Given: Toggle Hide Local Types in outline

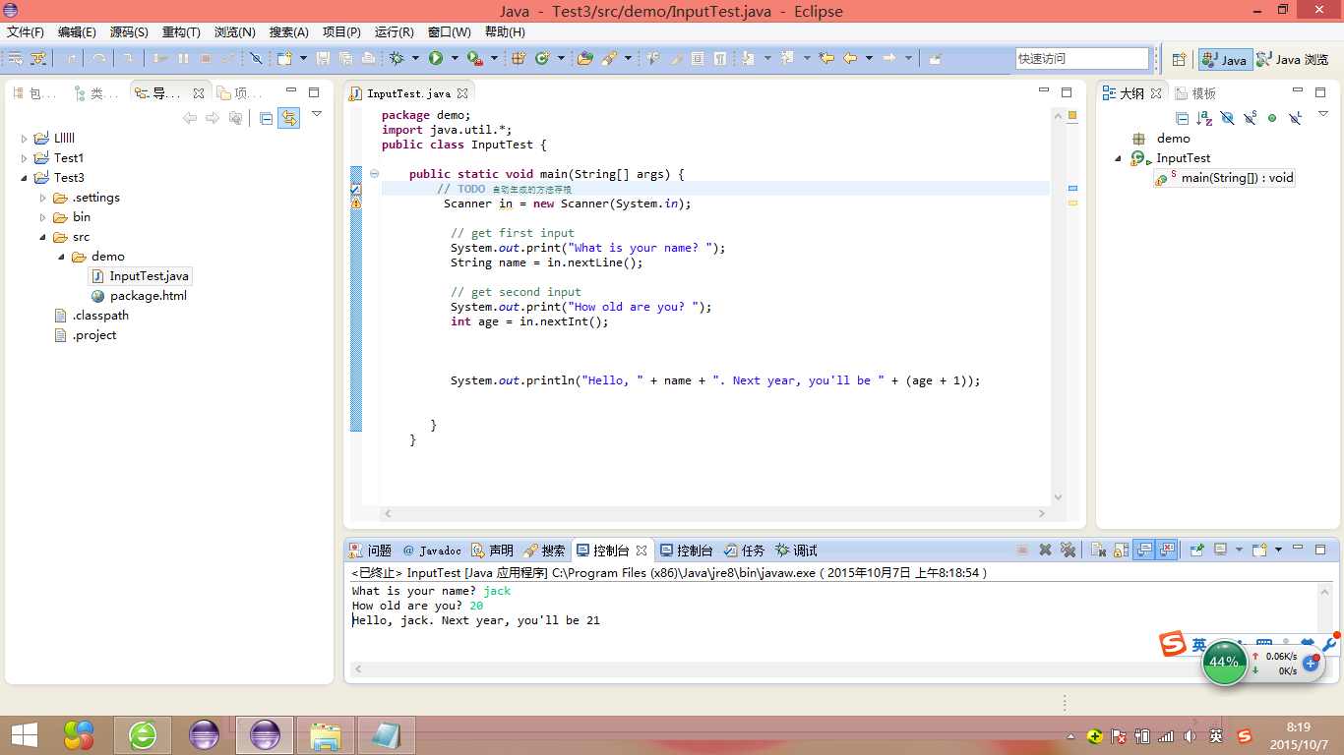Looking at the screenshot, I should 1295,118.
